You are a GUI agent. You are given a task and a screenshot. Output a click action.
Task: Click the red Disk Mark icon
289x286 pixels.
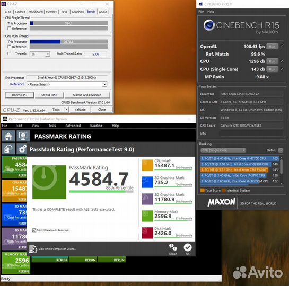[147, 233]
